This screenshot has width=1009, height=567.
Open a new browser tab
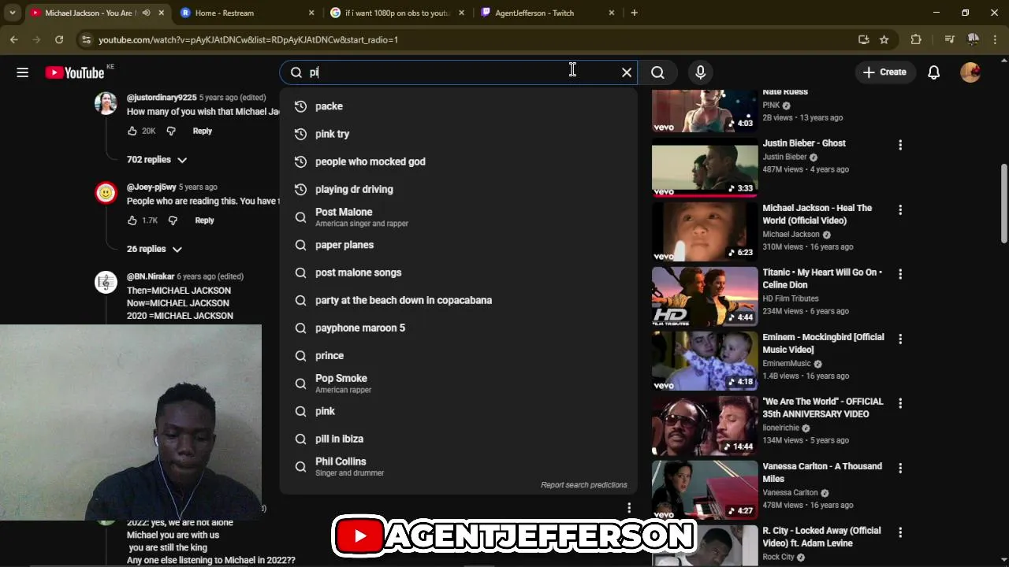634,13
